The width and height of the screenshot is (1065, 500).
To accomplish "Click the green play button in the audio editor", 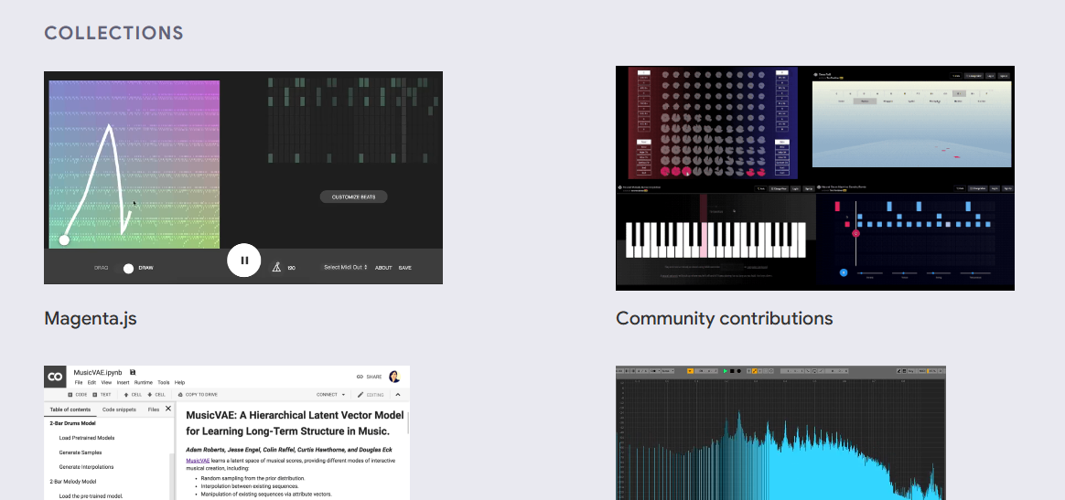I will [x=726, y=371].
